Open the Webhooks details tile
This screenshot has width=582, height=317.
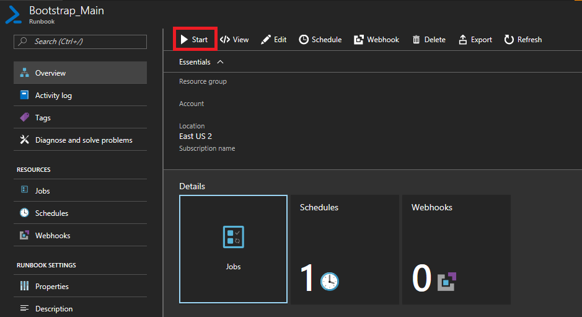tap(457, 249)
